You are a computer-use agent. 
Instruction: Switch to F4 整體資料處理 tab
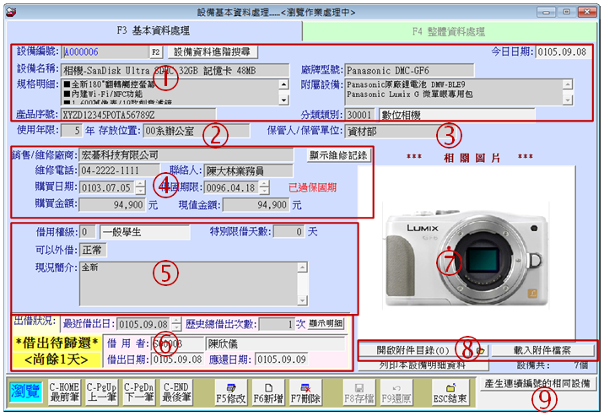pos(449,31)
